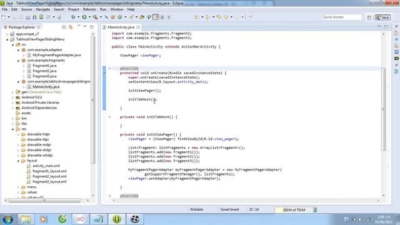Expand Android Private Libraries node
Screen dimensions: 400x225
[x=12, y=102]
